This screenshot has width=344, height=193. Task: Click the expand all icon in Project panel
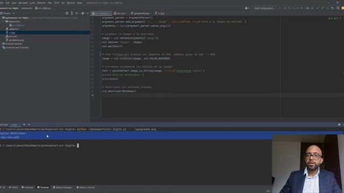[71, 13]
